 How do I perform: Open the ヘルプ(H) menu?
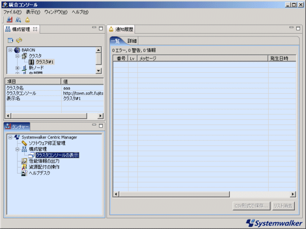pyautogui.click(x=80, y=12)
